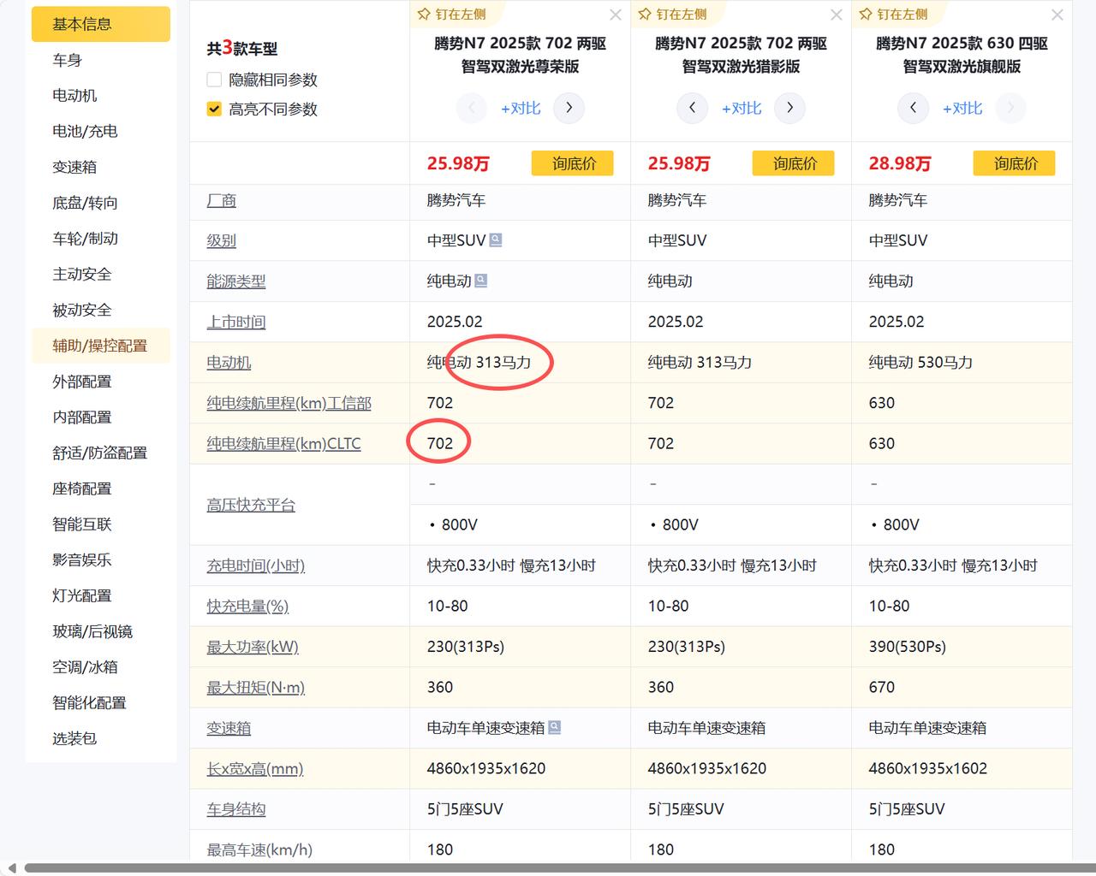Remove the 旗舰版 column via its close icon

[x=1057, y=15]
